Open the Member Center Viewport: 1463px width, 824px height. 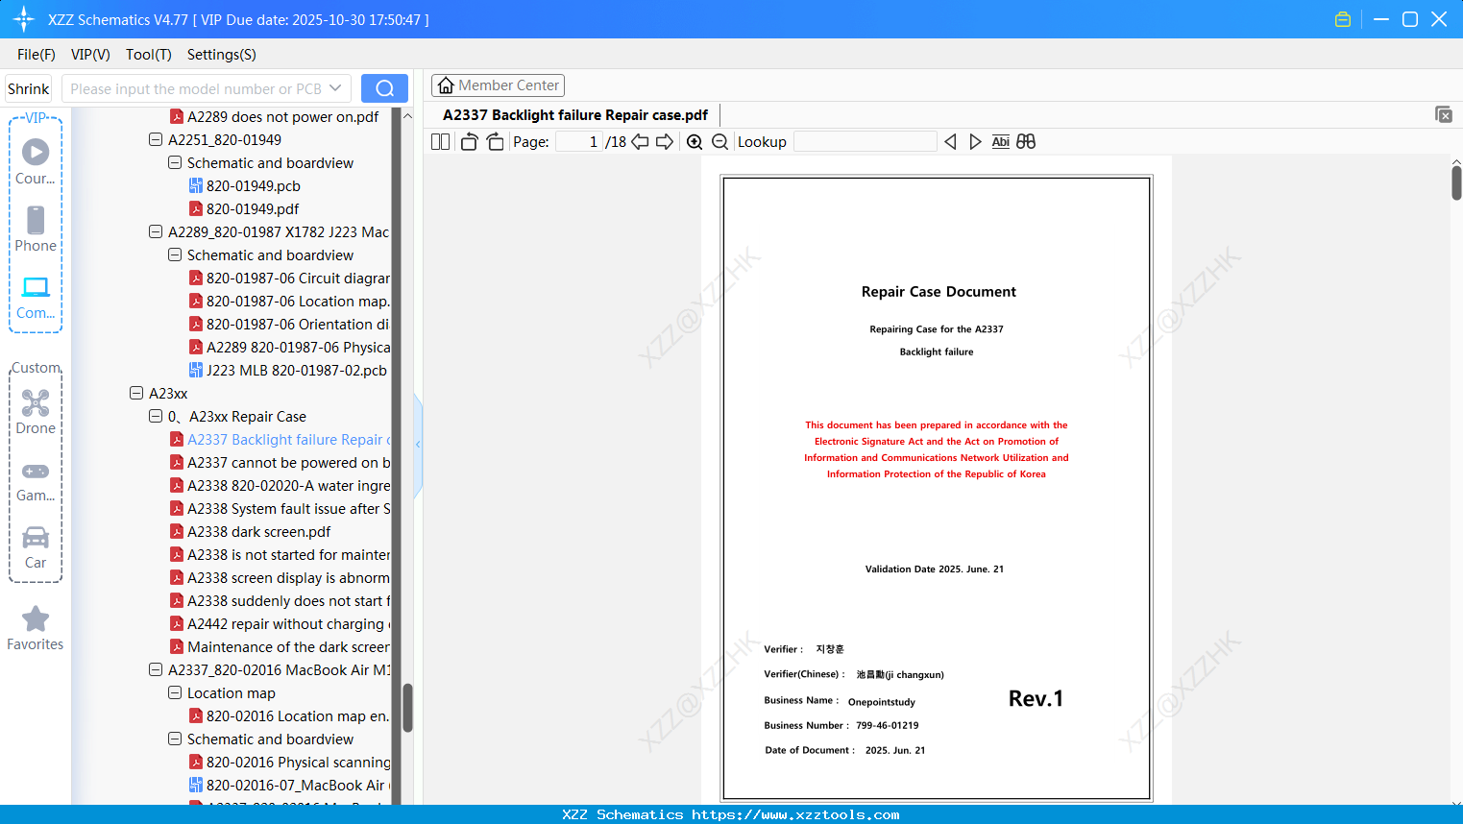coord(498,85)
